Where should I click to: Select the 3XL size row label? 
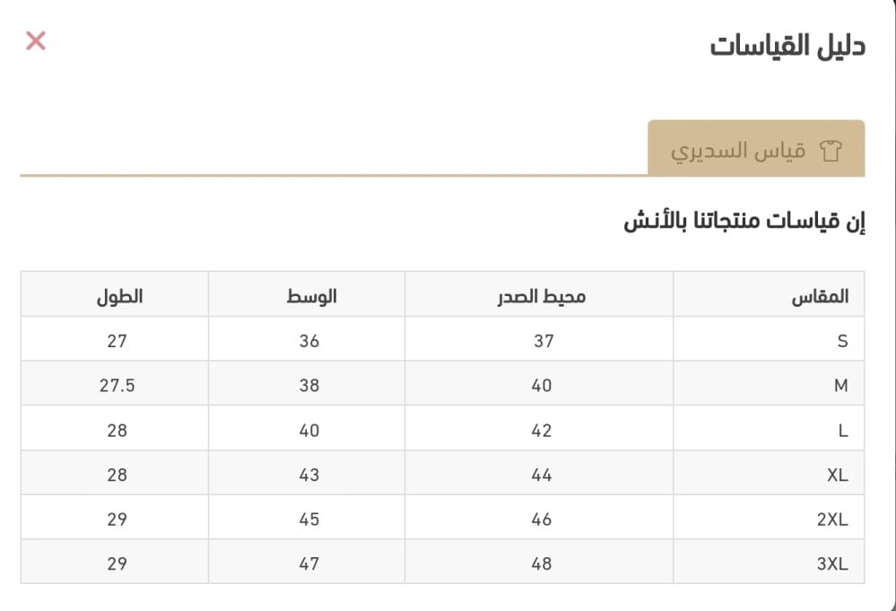832,564
